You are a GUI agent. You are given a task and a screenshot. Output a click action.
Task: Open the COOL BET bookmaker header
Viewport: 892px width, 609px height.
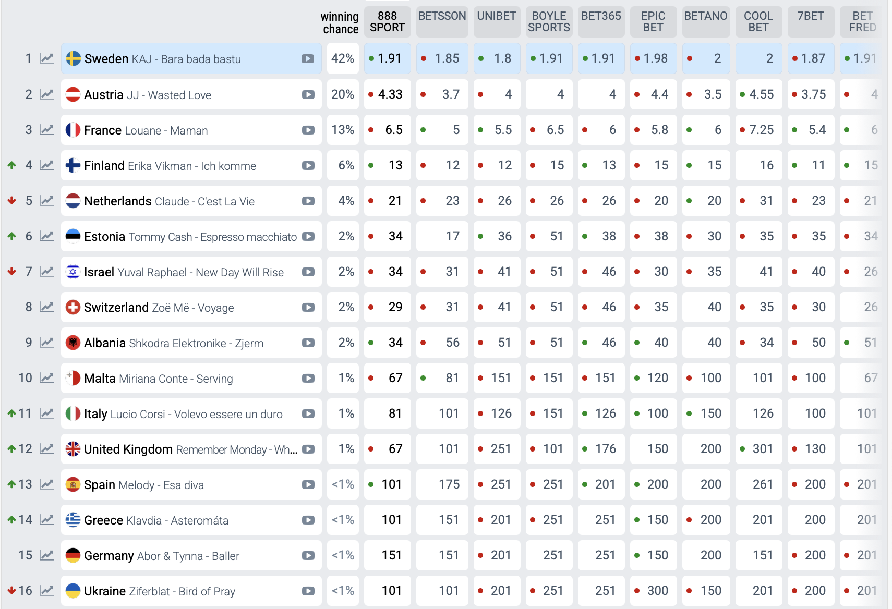758,22
